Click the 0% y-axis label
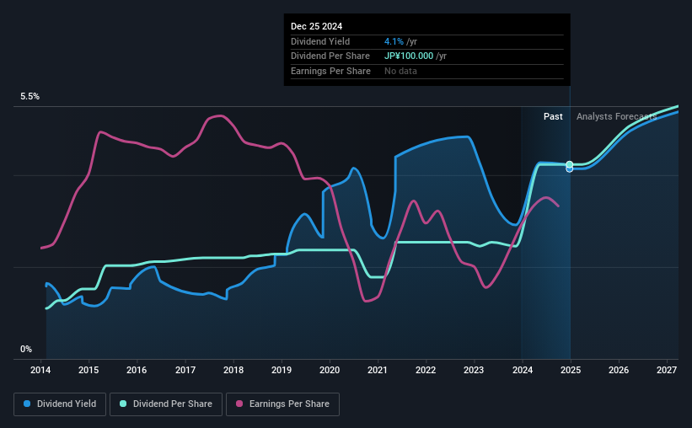Image resolution: width=692 pixels, height=428 pixels. point(26,349)
